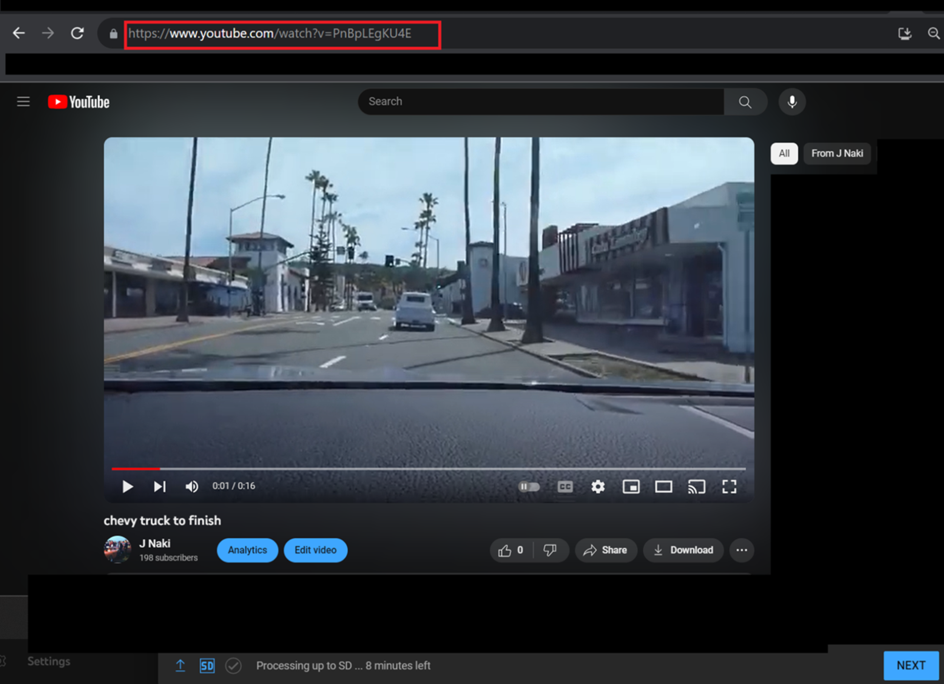
Task: Enable miniplayer mode
Action: (x=631, y=486)
